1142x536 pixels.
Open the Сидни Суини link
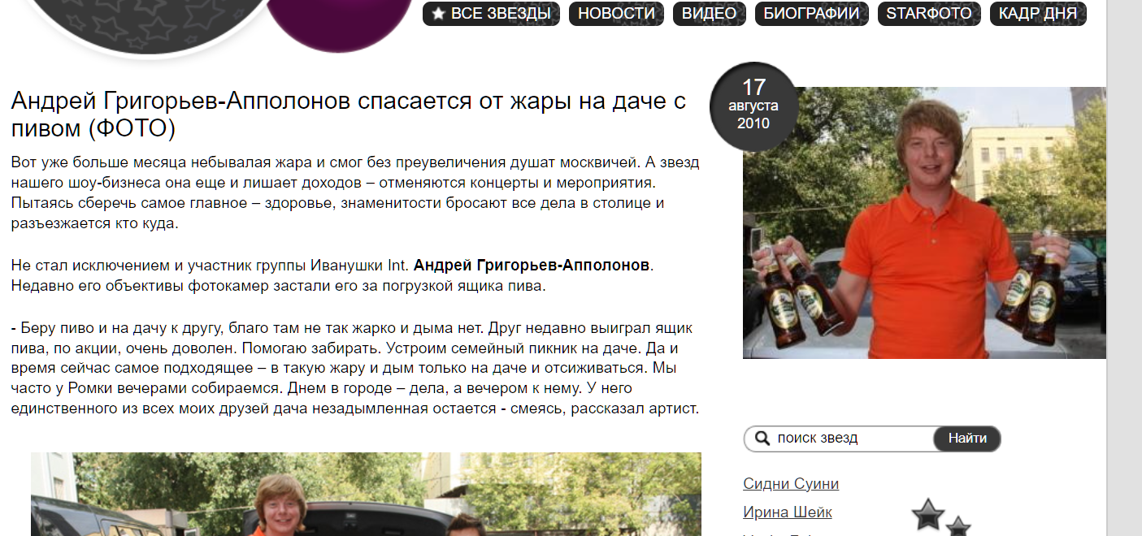click(791, 484)
